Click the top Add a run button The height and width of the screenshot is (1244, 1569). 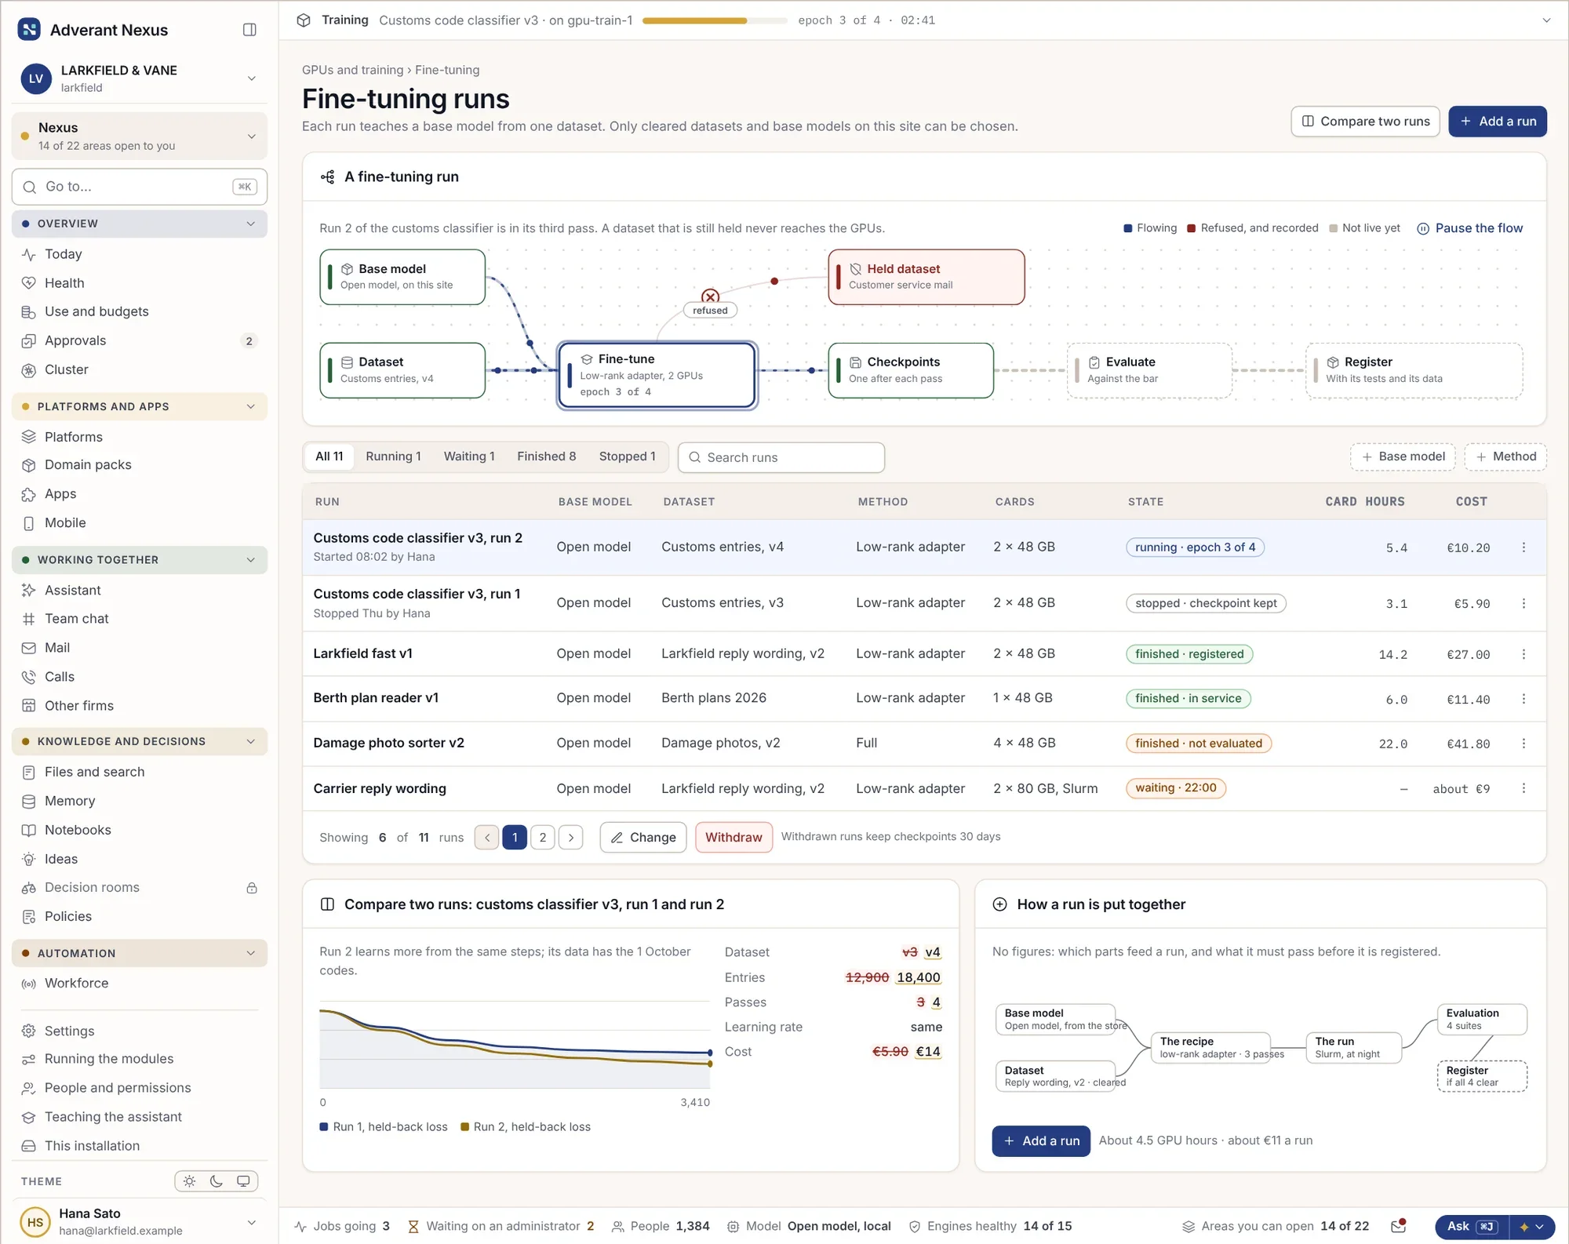1498,122
